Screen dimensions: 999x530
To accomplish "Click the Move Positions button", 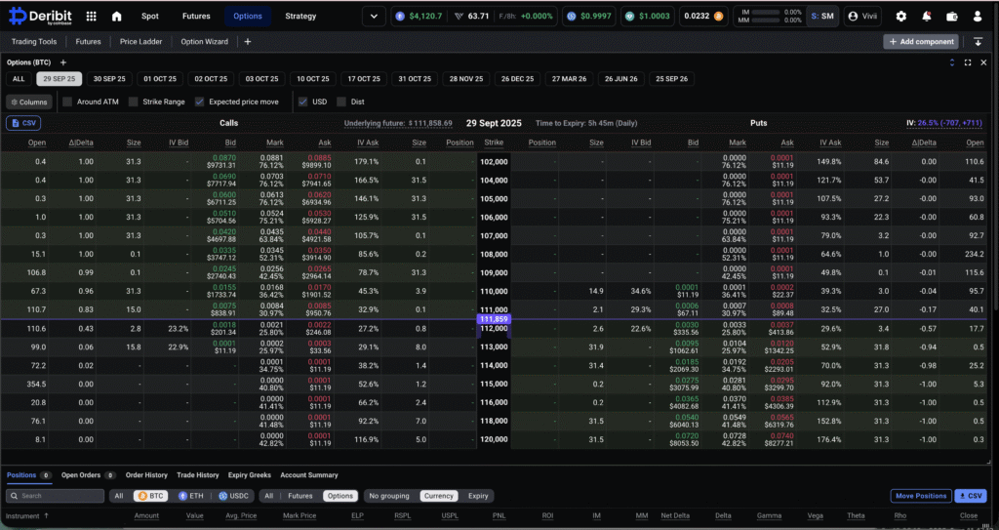I will [920, 496].
